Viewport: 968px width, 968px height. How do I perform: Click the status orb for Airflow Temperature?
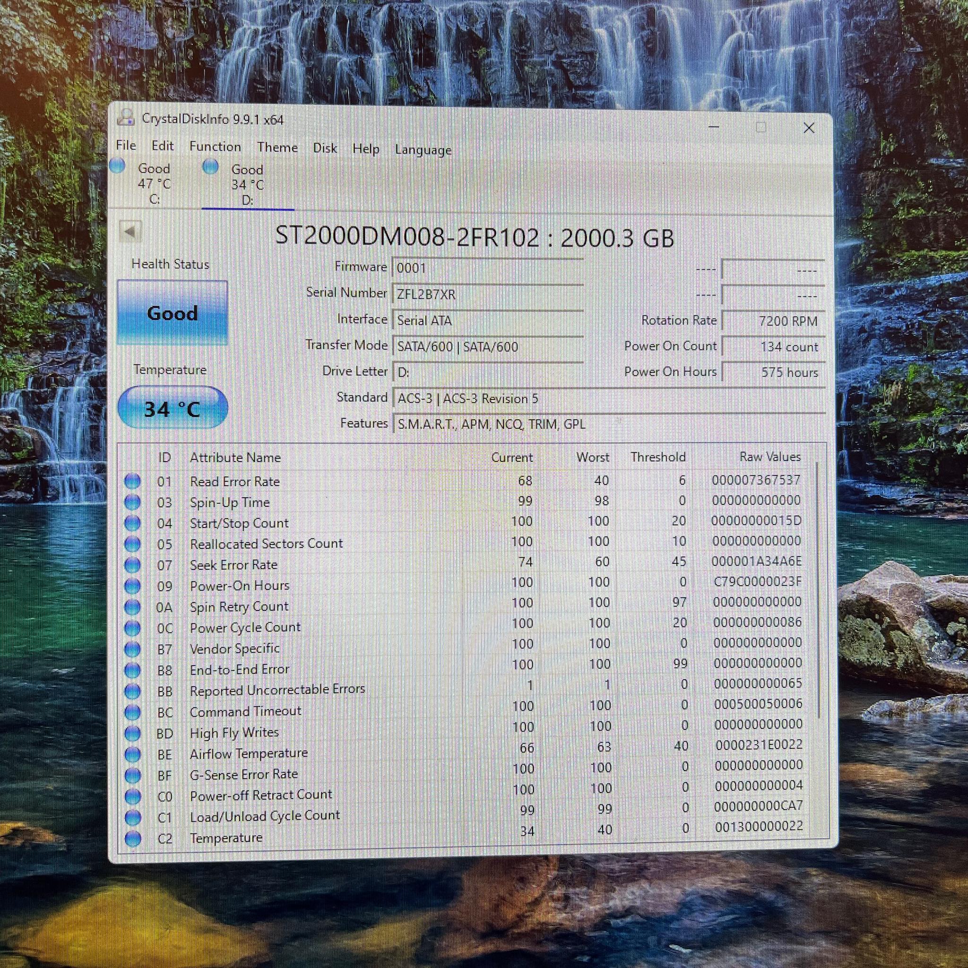132,754
